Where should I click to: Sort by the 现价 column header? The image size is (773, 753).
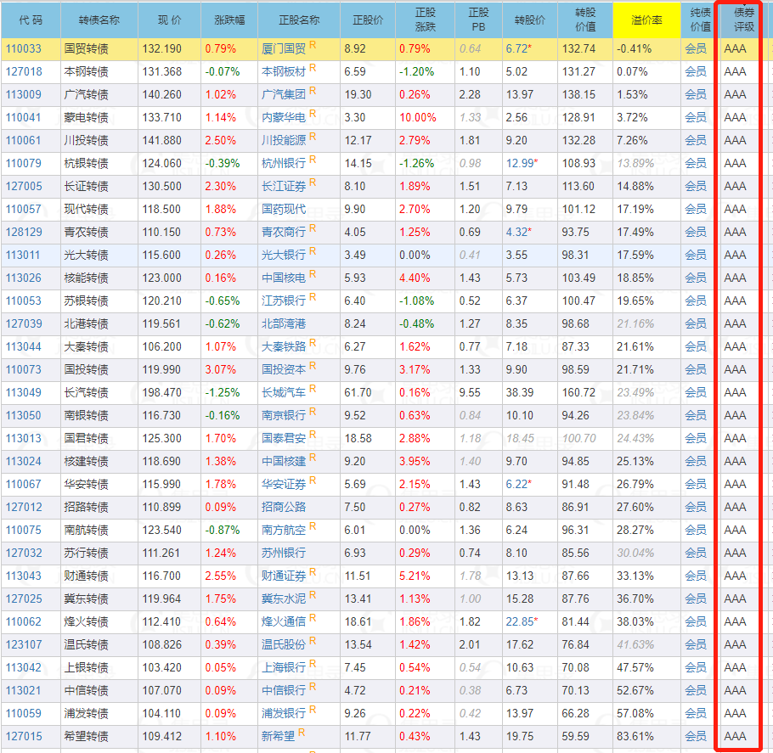pyautogui.click(x=170, y=20)
